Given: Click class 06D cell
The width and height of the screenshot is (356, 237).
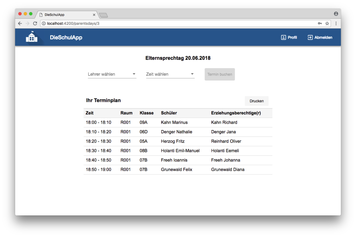Looking at the screenshot, I should tap(144, 132).
